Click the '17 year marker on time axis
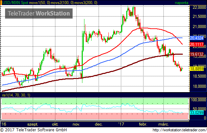This screenshot has height=133, width=207. [121, 124]
